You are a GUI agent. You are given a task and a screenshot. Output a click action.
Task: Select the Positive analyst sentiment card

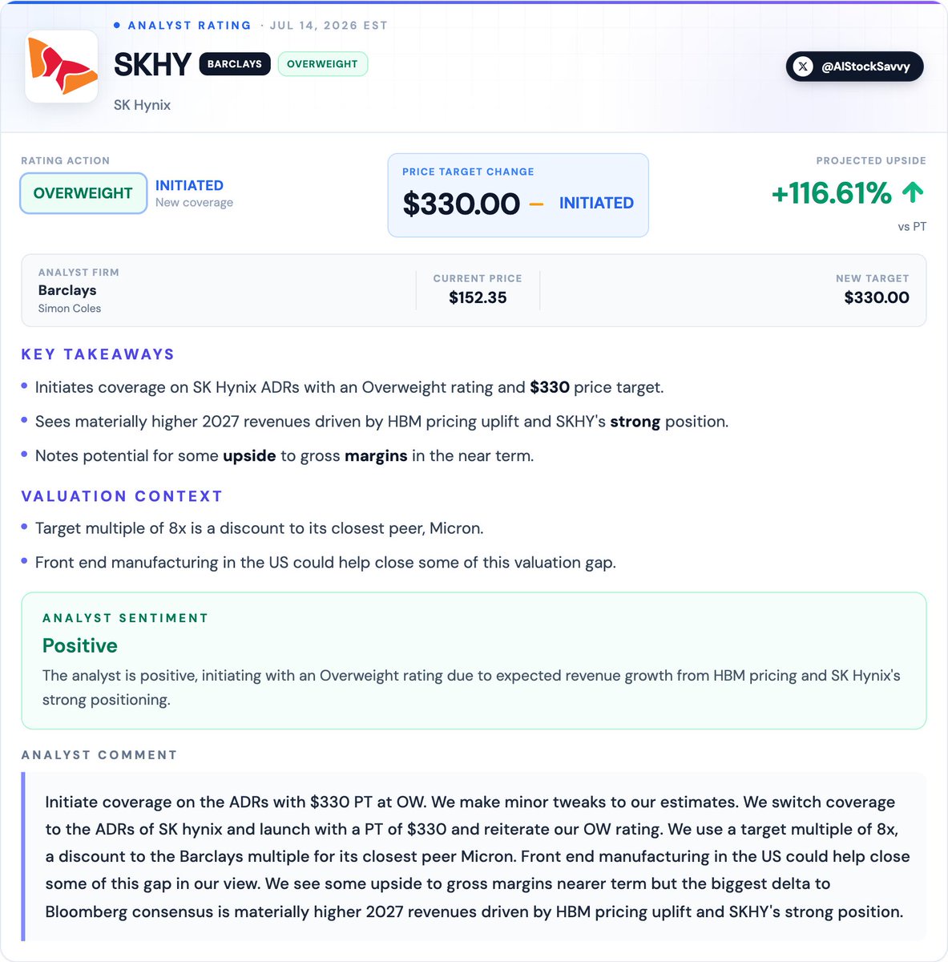tap(474, 661)
